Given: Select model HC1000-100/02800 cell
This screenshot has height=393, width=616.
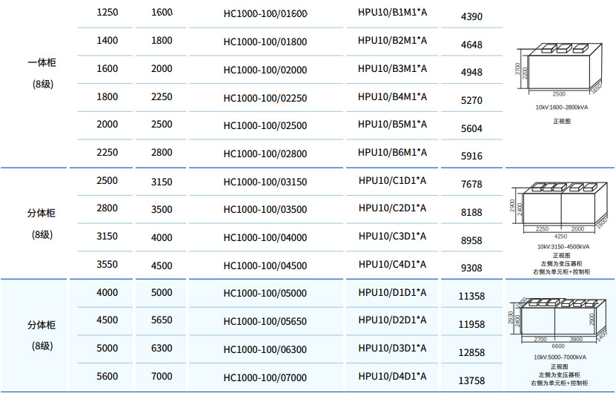Looking at the screenshot, I should (x=265, y=154).
